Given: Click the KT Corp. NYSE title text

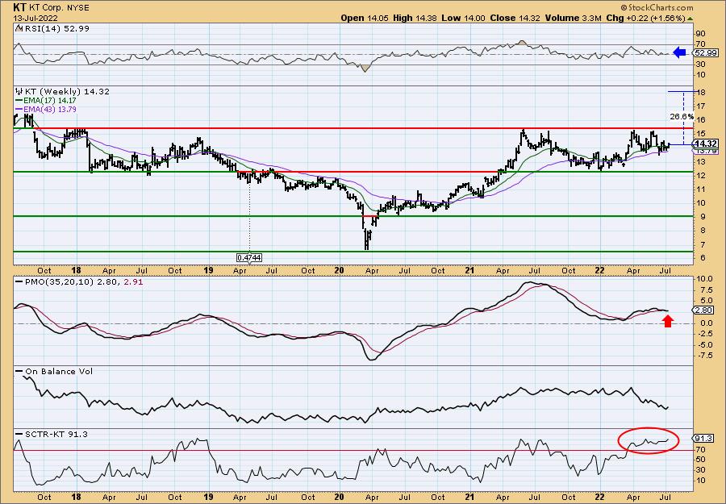Looking at the screenshot, I should click(58, 8).
